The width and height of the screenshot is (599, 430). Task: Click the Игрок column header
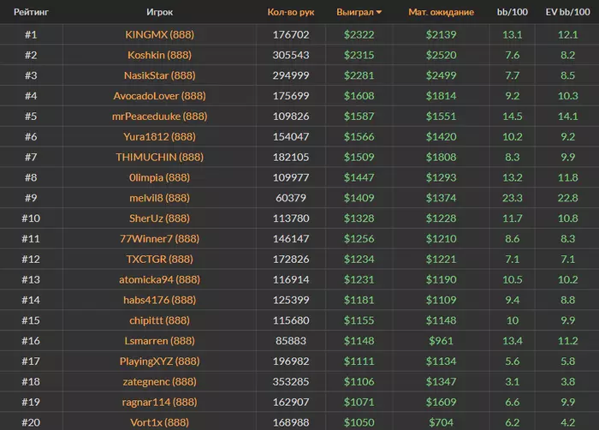[x=160, y=12]
